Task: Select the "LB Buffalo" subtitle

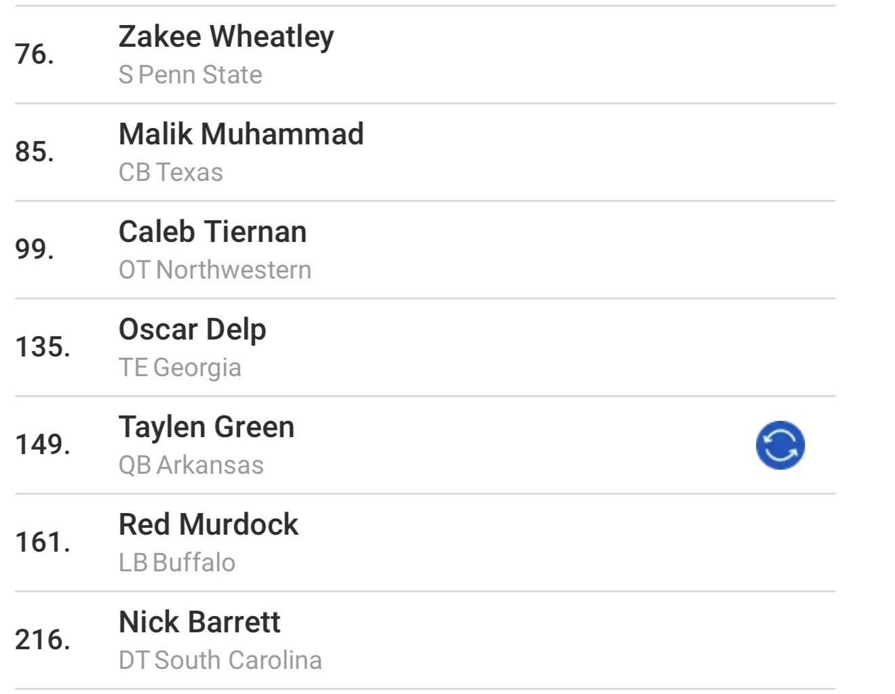Action: [x=176, y=563]
